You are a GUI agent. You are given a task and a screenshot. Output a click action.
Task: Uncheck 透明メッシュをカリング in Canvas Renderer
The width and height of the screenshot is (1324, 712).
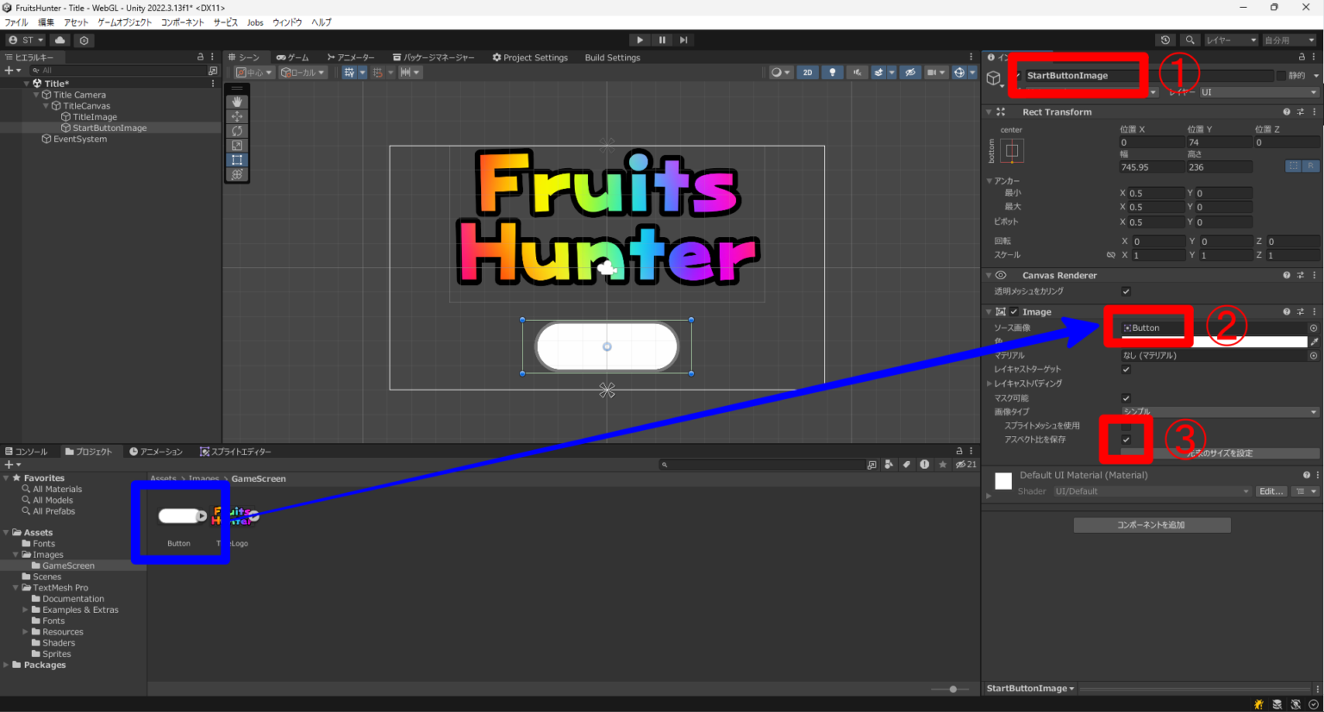coord(1126,291)
